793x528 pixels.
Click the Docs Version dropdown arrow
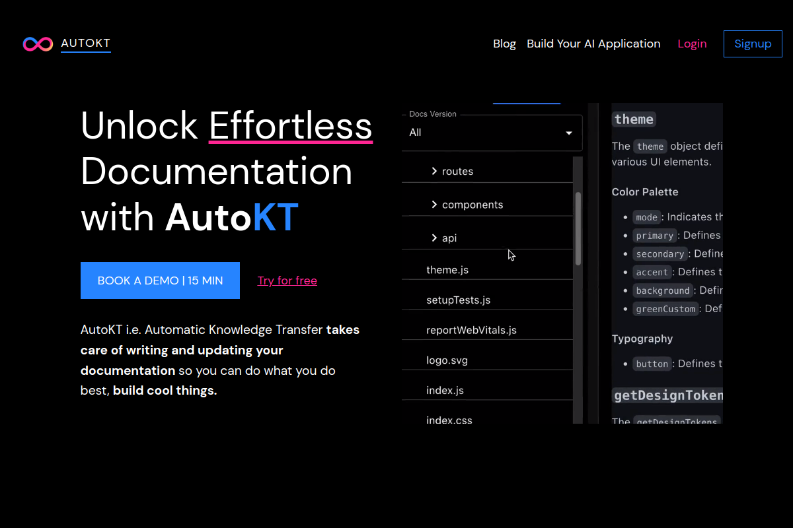(569, 133)
